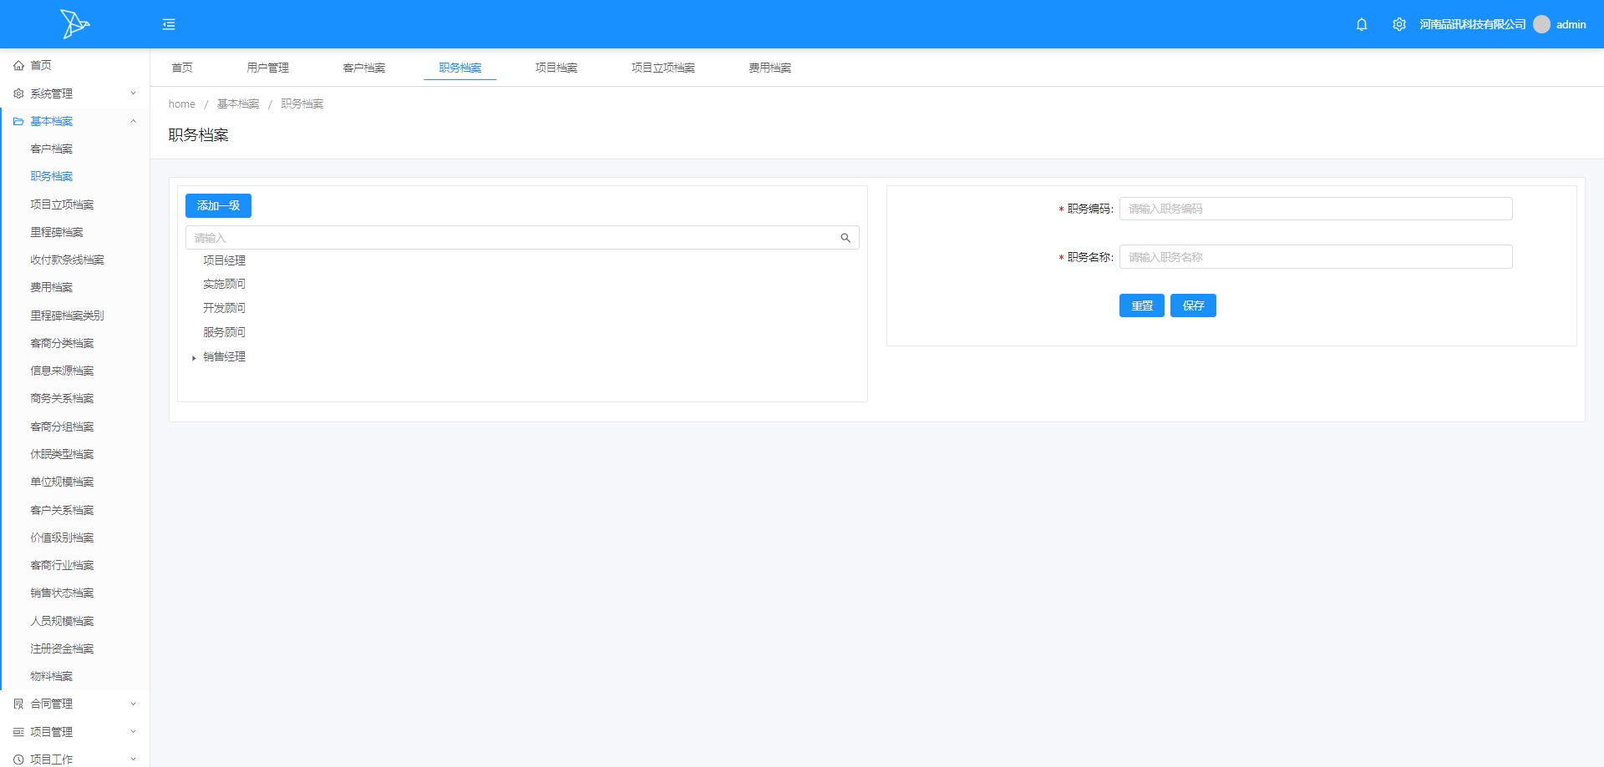This screenshot has height=767, width=1604.
Task: Expand the 系统管理 menu chevron
Action: (x=133, y=93)
